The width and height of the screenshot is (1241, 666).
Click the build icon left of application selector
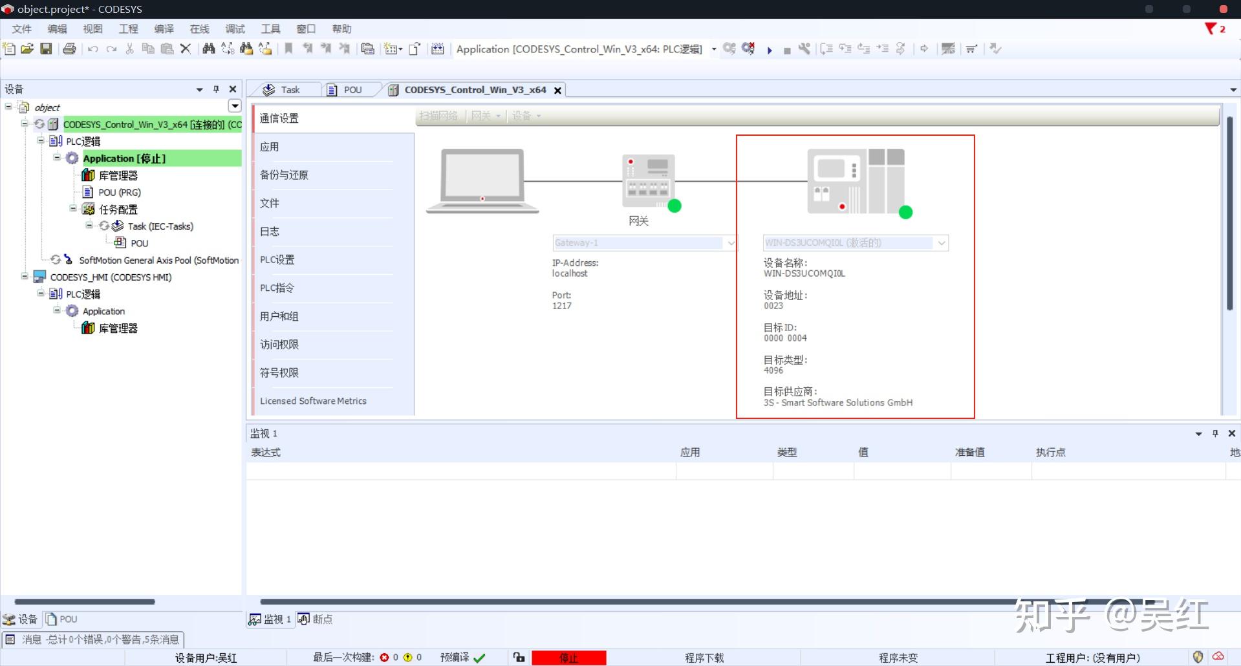coord(438,48)
